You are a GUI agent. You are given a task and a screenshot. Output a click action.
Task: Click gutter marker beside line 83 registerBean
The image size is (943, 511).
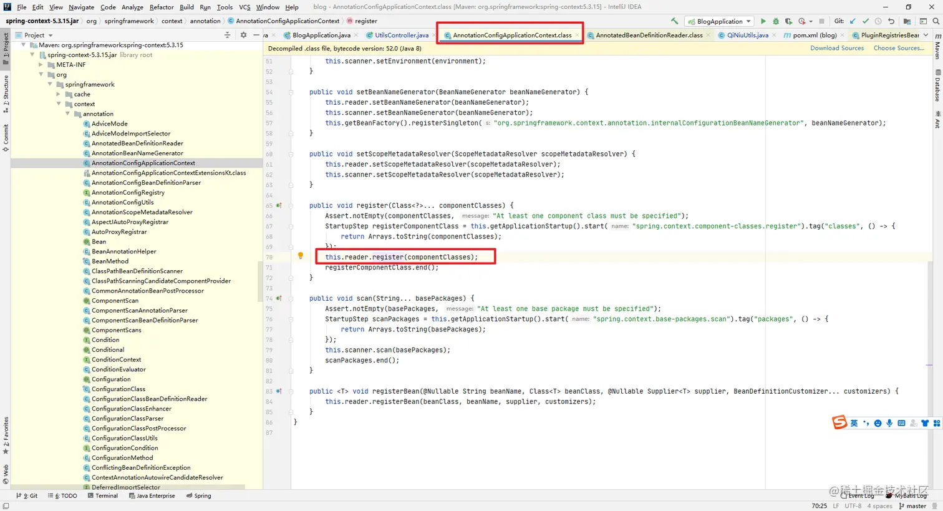[279, 391]
